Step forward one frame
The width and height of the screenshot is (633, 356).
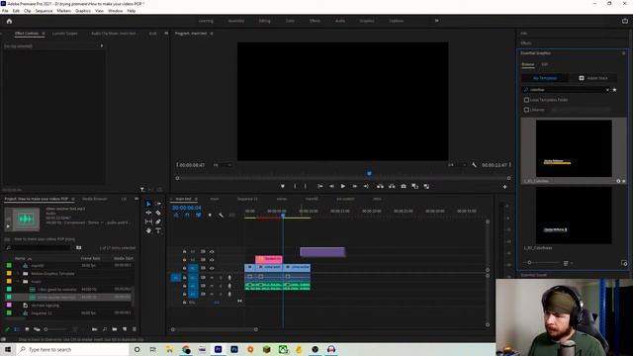click(x=354, y=186)
